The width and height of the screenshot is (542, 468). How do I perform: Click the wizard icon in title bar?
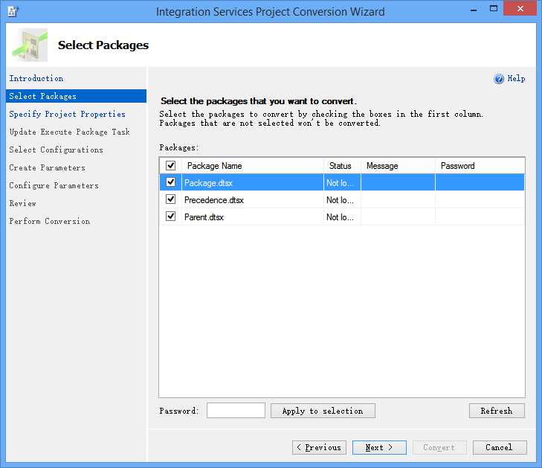(x=13, y=11)
